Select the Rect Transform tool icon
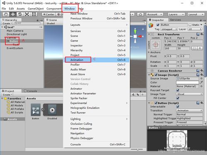The image size is (207, 155). click(34, 14)
